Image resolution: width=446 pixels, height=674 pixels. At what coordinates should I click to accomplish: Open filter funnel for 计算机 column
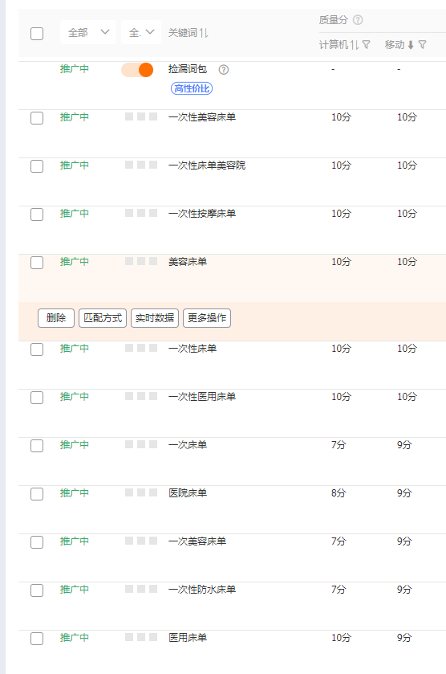click(366, 45)
